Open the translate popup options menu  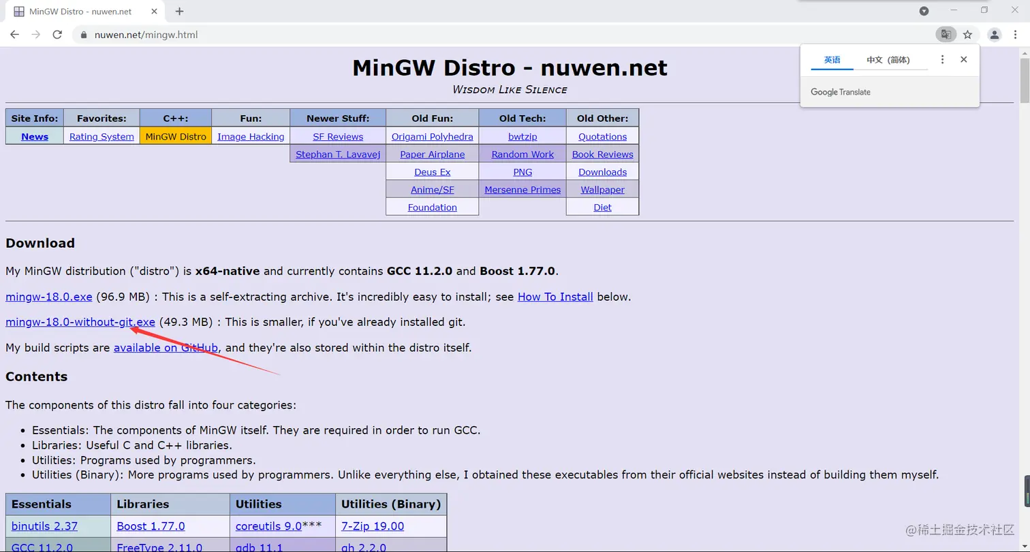[942, 60]
